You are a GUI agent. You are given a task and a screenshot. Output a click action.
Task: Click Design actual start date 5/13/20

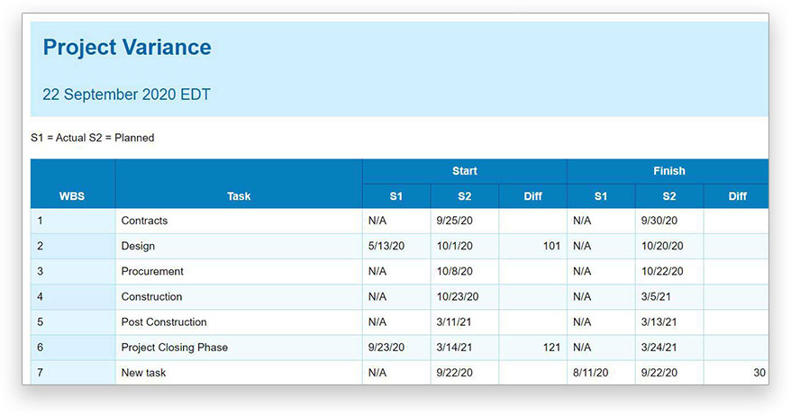[386, 246]
